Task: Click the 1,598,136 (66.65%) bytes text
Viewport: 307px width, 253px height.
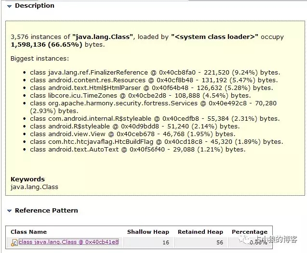Action: coord(58,45)
